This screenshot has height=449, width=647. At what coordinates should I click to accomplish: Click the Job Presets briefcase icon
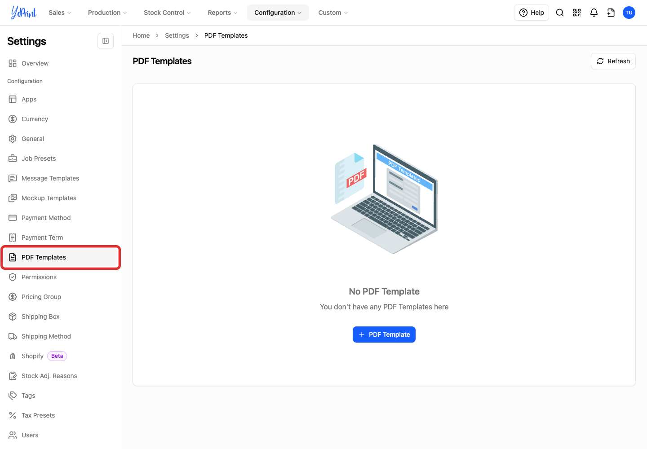tap(13, 158)
